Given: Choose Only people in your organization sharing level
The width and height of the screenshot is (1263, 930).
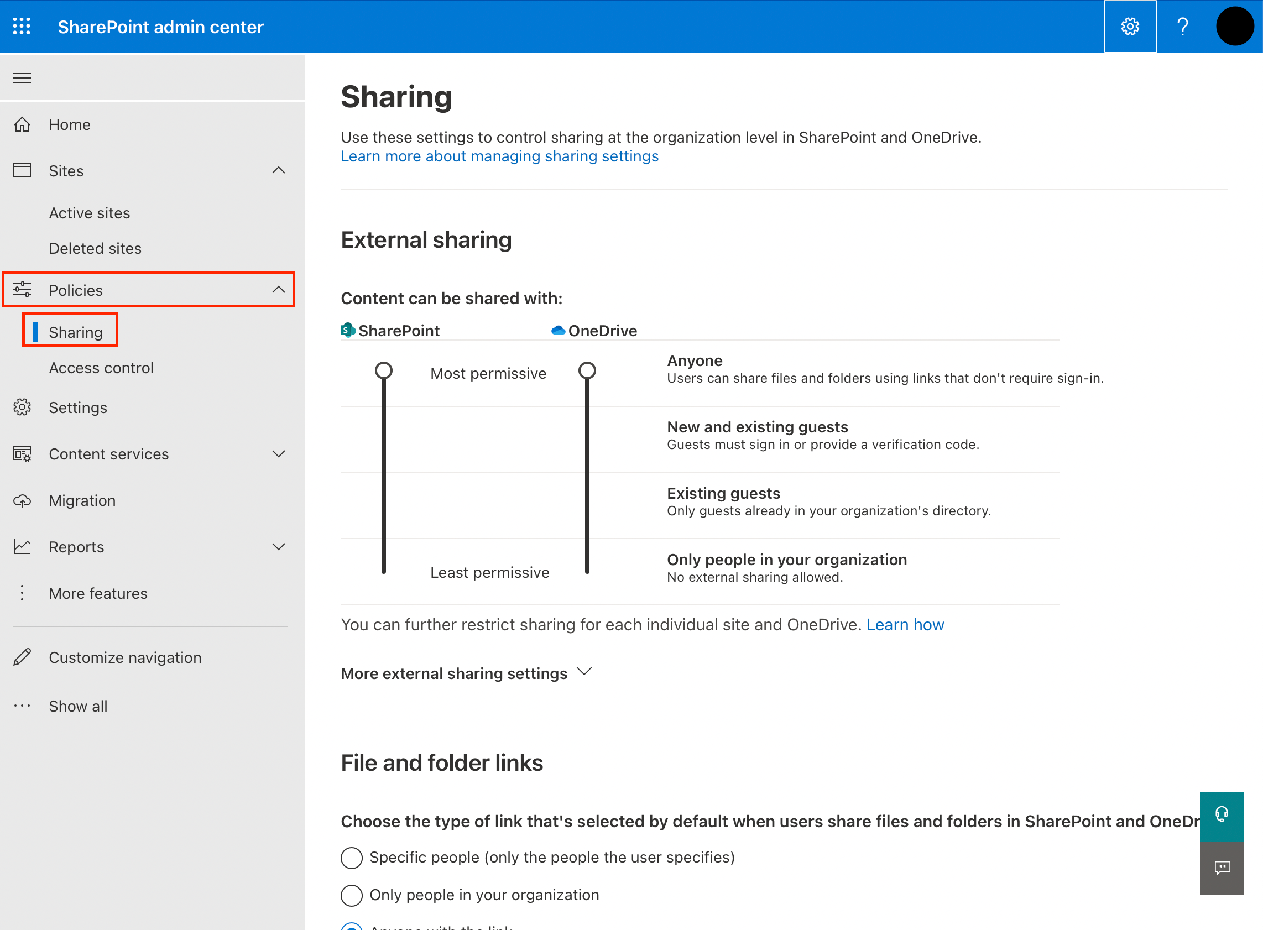Looking at the screenshot, I should 787,560.
